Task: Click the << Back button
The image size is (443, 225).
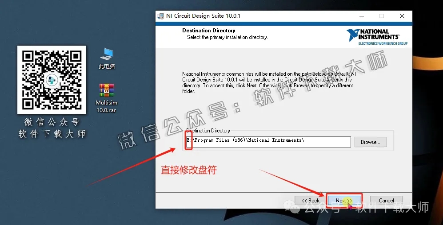Action: (311, 201)
